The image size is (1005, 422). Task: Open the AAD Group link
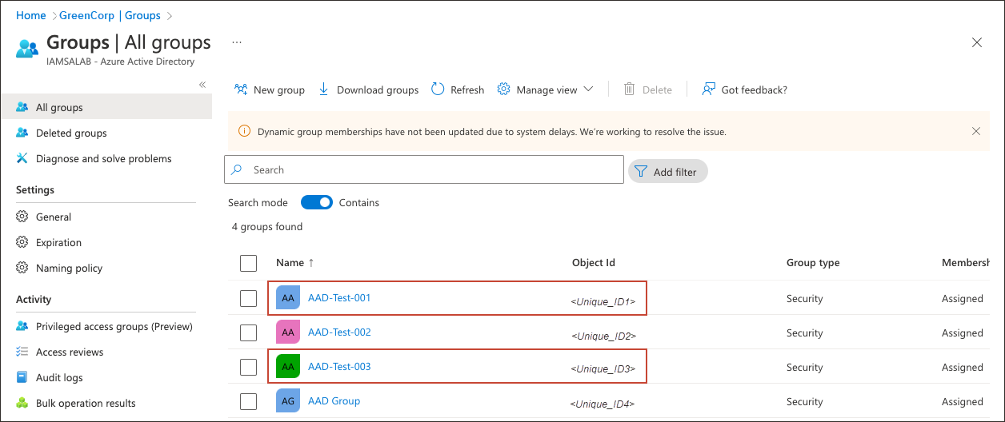(334, 401)
